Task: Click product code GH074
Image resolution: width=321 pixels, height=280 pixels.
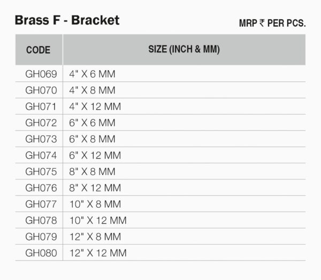Action: [x=41, y=155]
